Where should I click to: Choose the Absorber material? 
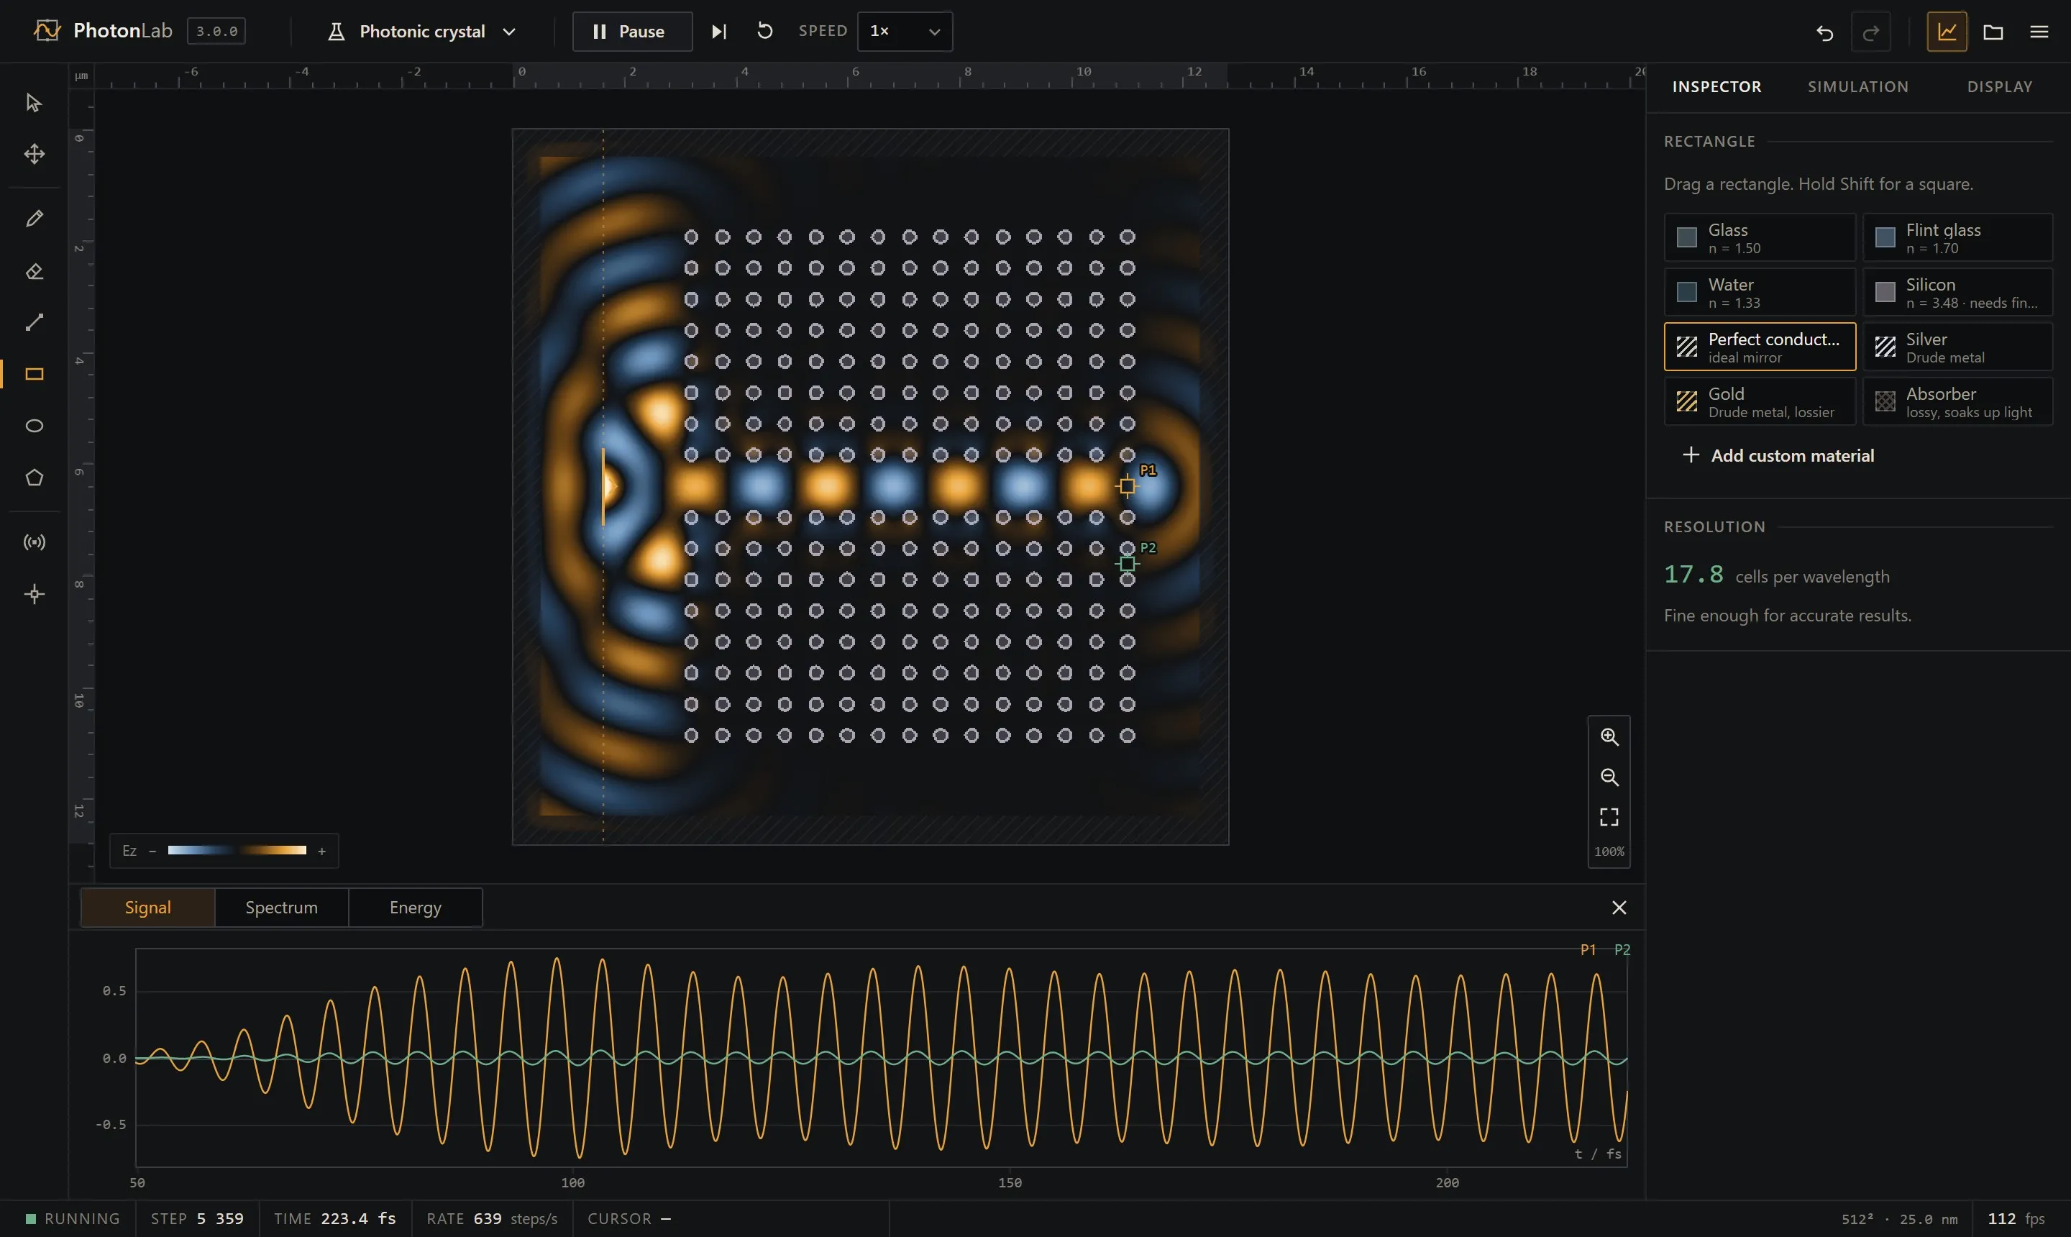[x=1957, y=402]
